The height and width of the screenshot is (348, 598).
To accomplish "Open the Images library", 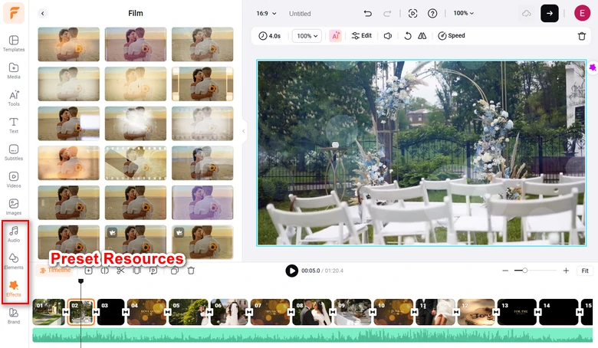I will coord(14,207).
